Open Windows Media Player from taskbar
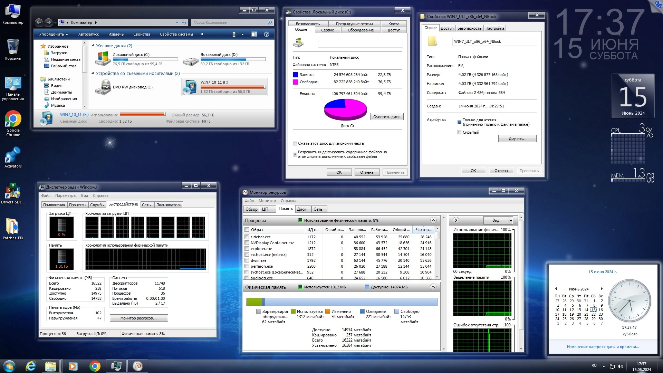This screenshot has height=373, width=663. pyautogui.click(x=73, y=366)
